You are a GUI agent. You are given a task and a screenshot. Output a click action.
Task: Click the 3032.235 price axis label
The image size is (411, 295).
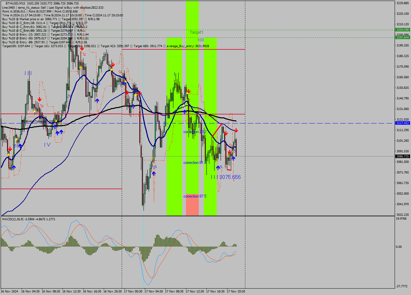[402, 215]
